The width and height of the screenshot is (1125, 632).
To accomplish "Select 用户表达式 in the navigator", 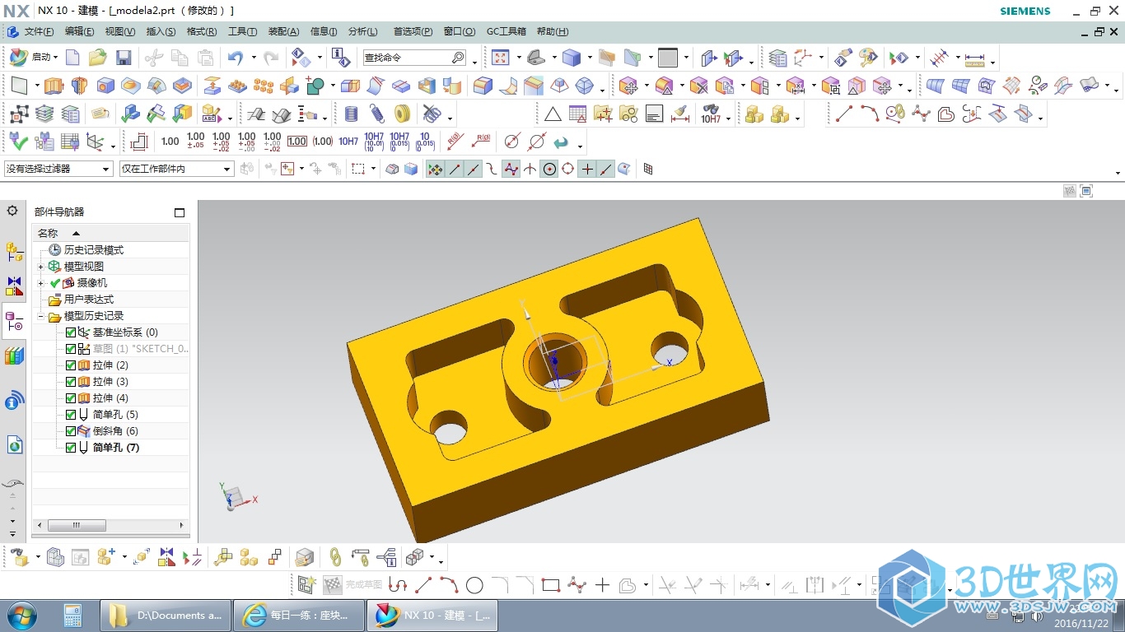I will (89, 300).
